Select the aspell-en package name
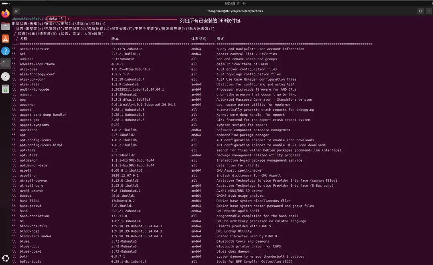Image resolution: width=433 pixels, height=265 pixels. click(28, 176)
